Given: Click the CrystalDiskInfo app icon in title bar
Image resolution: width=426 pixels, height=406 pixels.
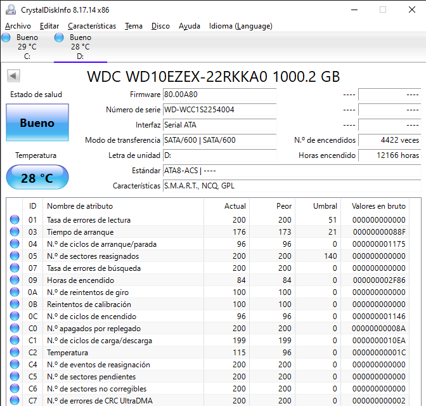Looking at the screenshot, I should coord(11,10).
